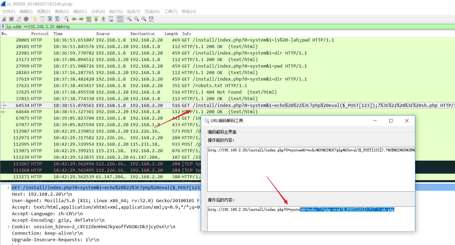Click the stop capture square icon
The height and width of the screenshot is (245, 455).
[x=11, y=19]
